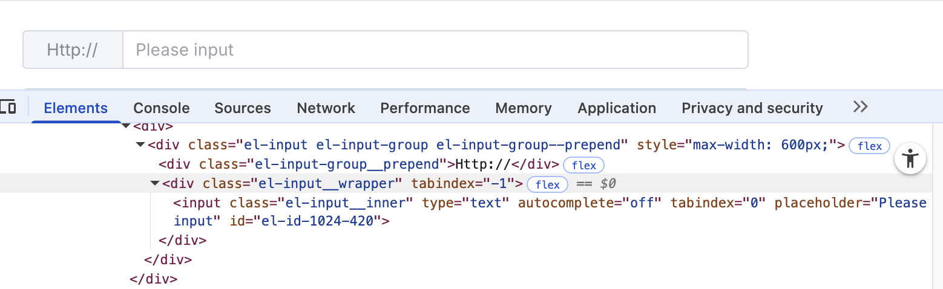Show more DevTools tabs via double chevron

(x=860, y=107)
